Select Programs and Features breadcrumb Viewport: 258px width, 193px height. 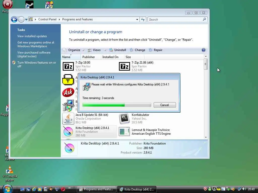point(78,19)
